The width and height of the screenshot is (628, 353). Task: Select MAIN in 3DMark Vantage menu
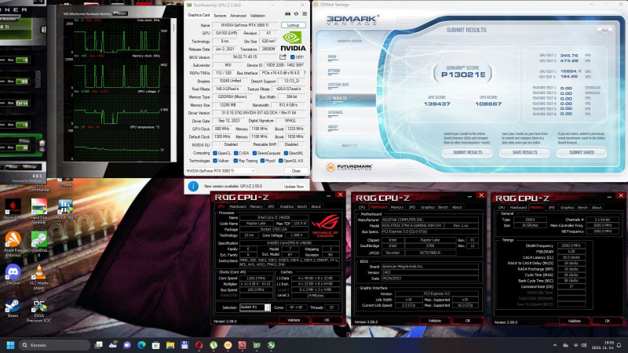(332, 56)
